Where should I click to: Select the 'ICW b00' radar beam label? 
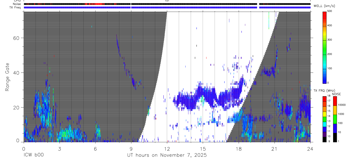click(x=34, y=155)
